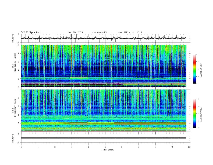Click the time axis tick label "3"
Viewport: 213px width, 165px height.
click(72, 147)
